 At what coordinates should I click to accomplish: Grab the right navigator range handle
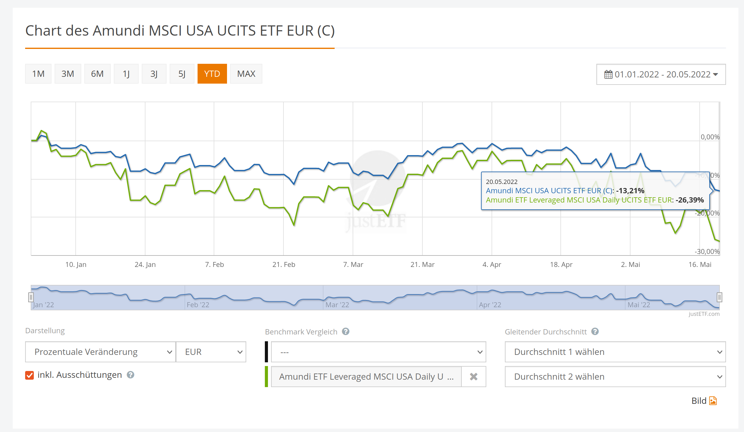[x=719, y=297]
